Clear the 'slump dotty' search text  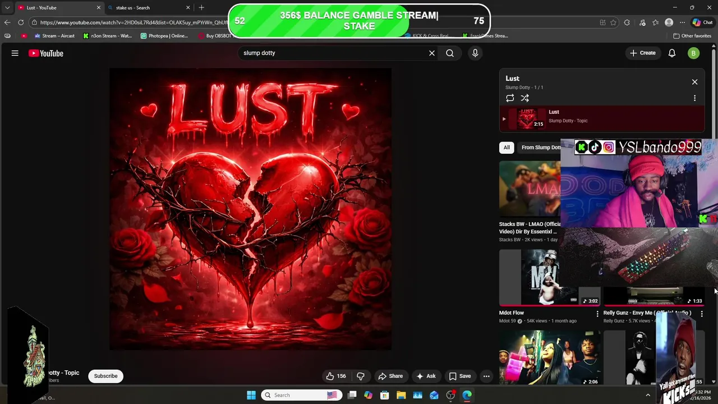pos(432,53)
